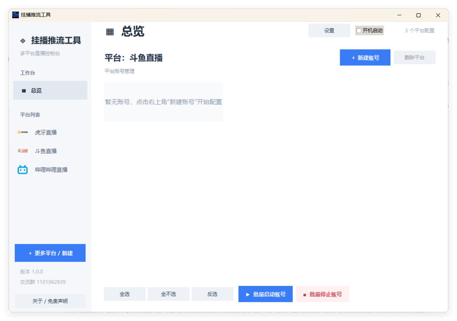Click the Bilibili TV logo icon
The height and width of the screenshot is (321, 457).
click(22, 169)
